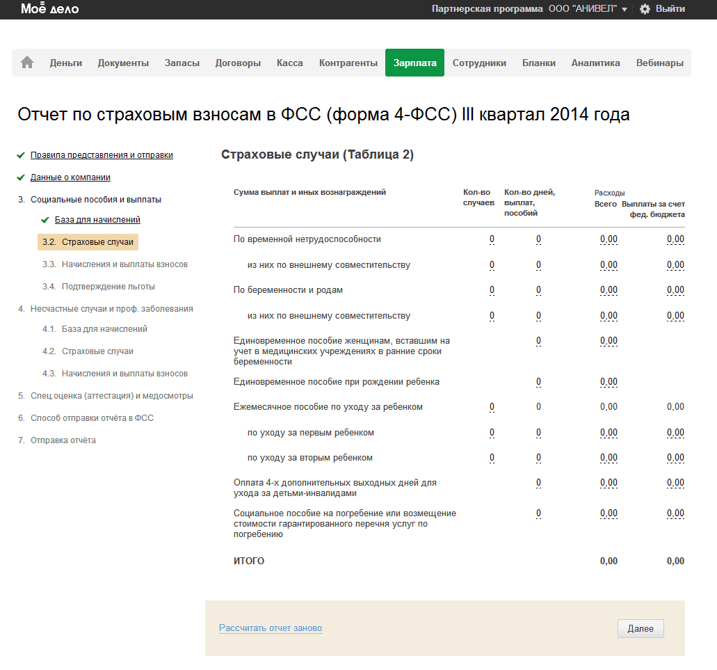Click the settings gear icon in header

tap(645, 9)
